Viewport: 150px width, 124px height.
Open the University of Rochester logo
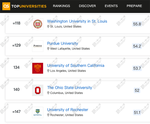click(38, 112)
